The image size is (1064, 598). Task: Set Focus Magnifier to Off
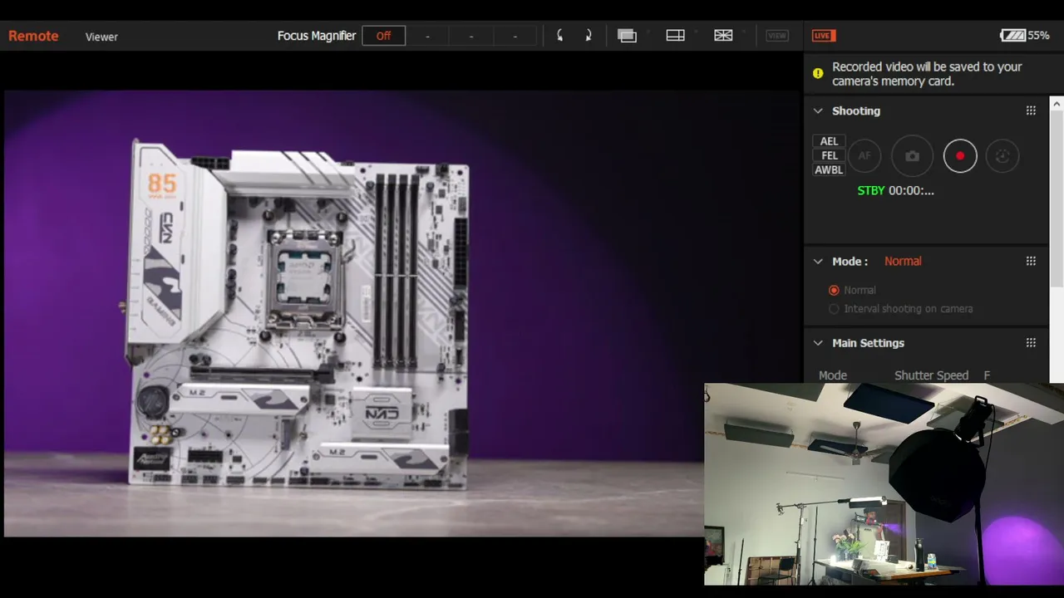point(383,36)
